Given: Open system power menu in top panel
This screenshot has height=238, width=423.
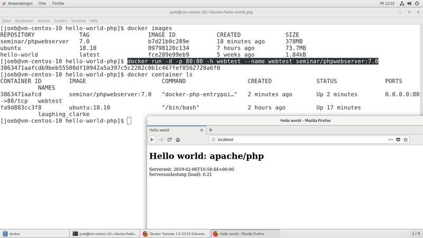Looking at the screenshot, I should [x=417, y=3].
